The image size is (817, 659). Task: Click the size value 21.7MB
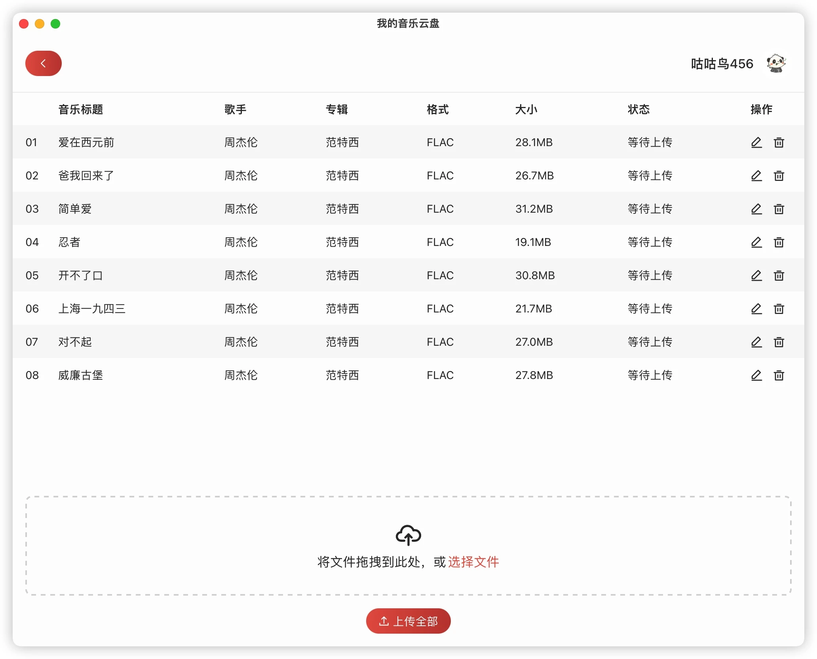pos(534,309)
